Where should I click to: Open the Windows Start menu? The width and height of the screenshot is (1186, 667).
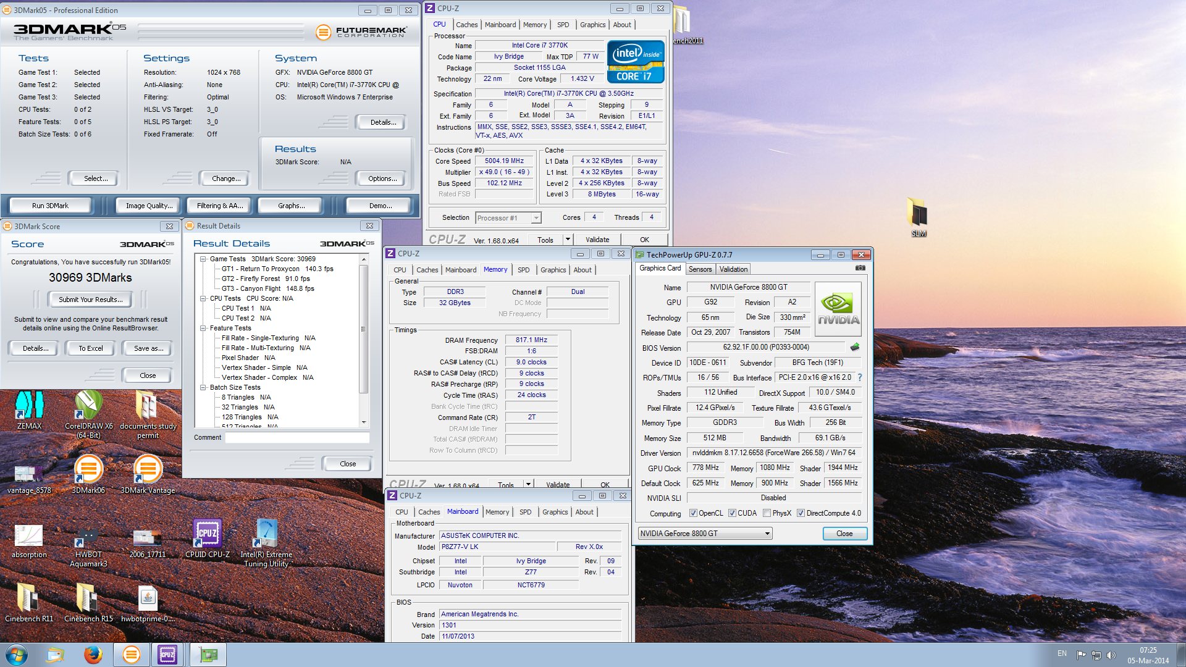coord(17,655)
